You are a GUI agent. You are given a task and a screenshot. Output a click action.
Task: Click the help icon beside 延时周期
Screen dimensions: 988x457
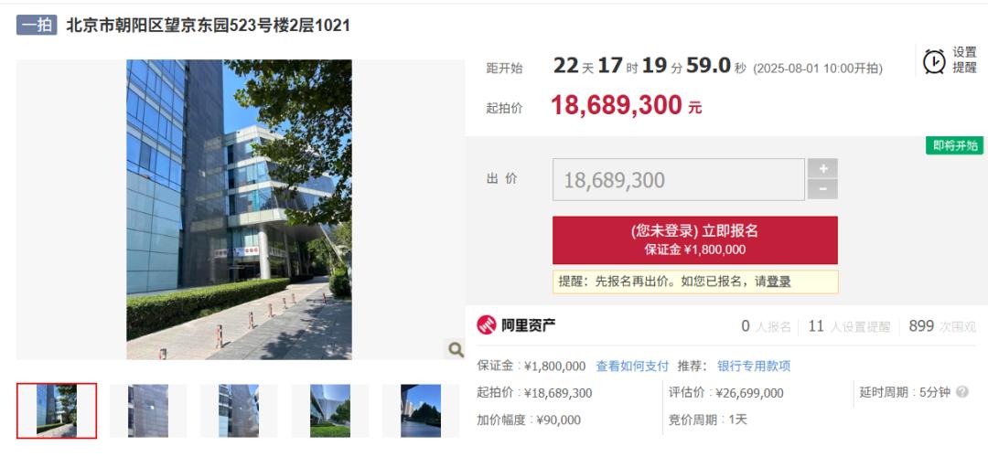(962, 392)
